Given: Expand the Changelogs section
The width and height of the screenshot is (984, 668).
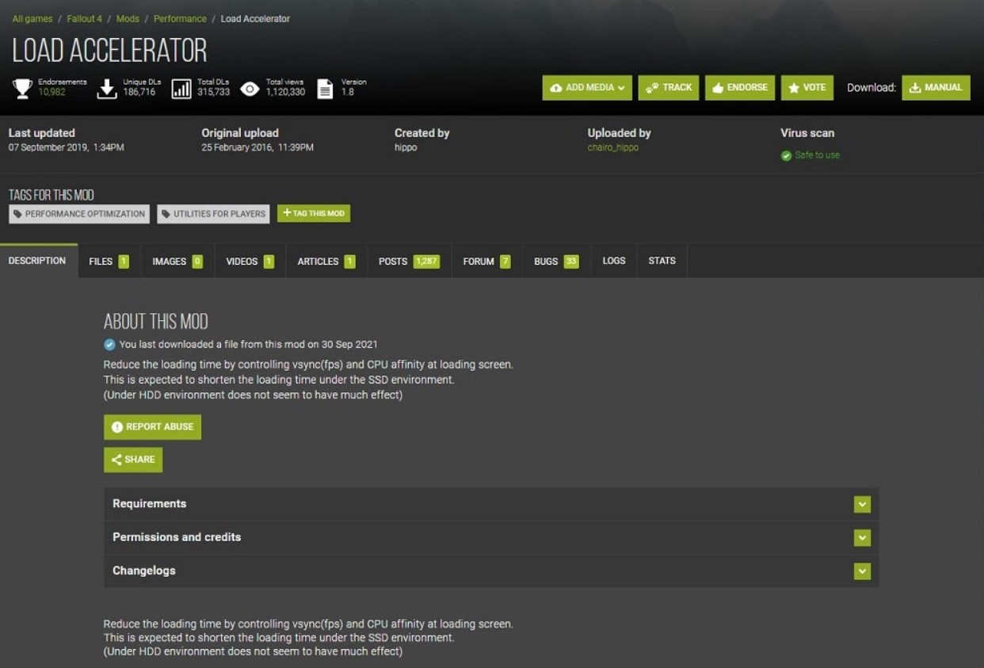Looking at the screenshot, I should coord(491,571).
